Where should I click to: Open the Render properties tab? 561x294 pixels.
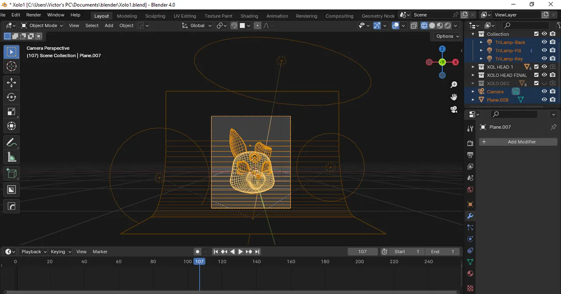pyautogui.click(x=470, y=143)
